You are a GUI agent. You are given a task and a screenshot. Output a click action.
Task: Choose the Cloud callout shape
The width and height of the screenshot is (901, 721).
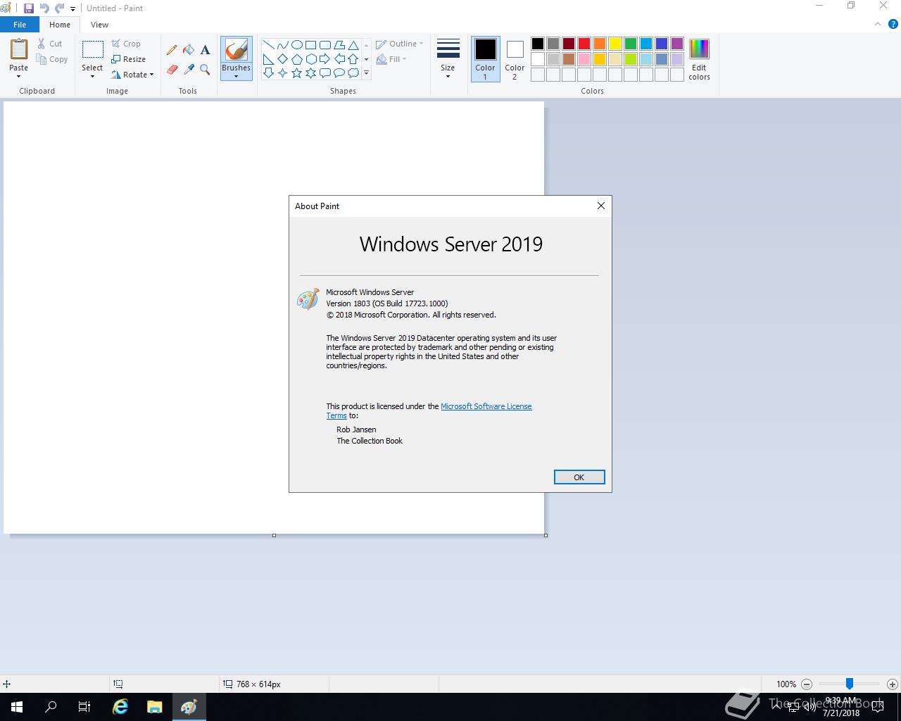pyautogui.click(x=353, y=73)
